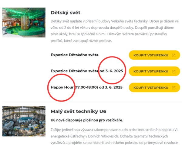Click the Dětský svět description paragraph
182x152 pixels.
[115, 31]
